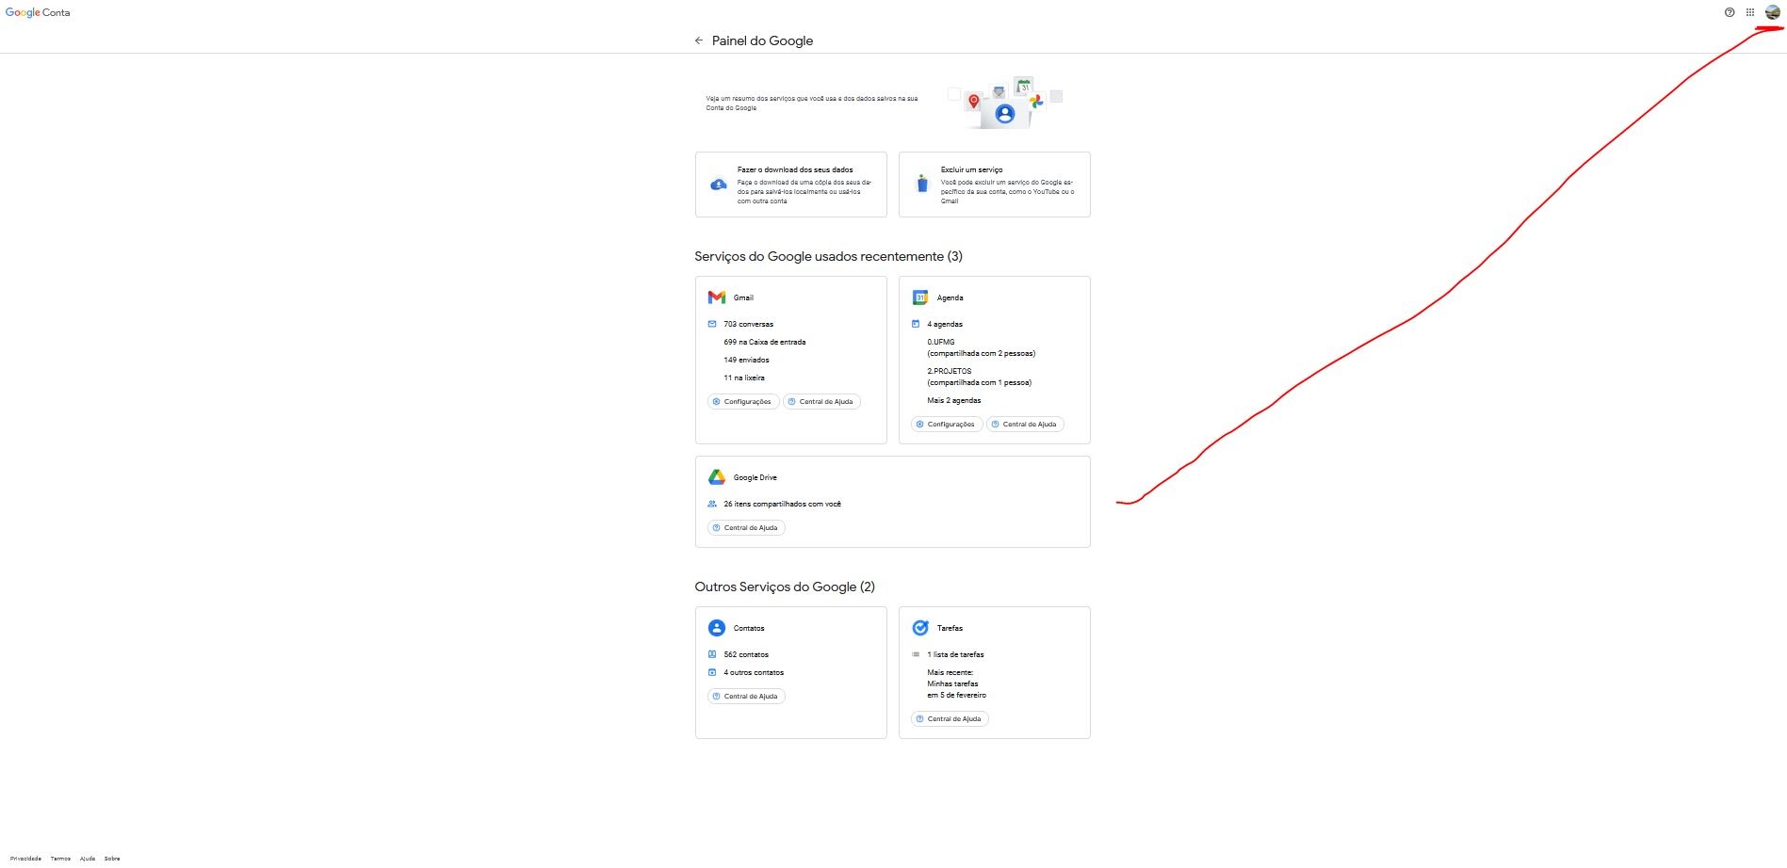Click 703 conversas text

coord(748,324)
